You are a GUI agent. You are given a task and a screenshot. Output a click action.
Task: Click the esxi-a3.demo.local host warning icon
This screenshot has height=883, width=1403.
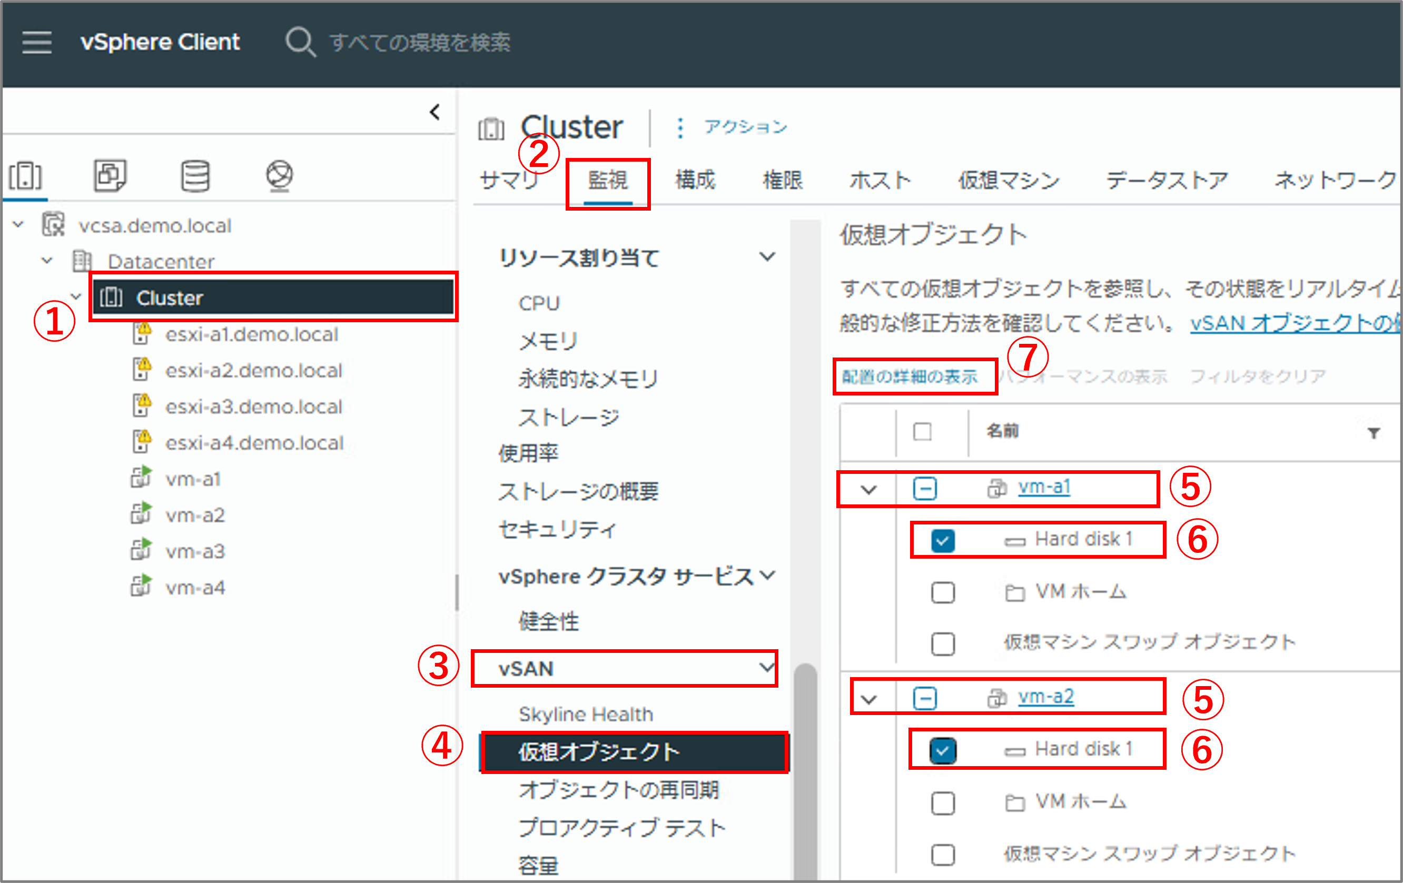(142, 406)
